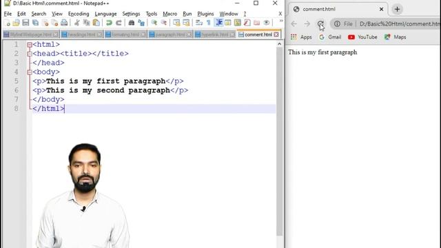Open the User Defined Language icon
The height and width of the screenshot is (248, 441).
(228, 23)
